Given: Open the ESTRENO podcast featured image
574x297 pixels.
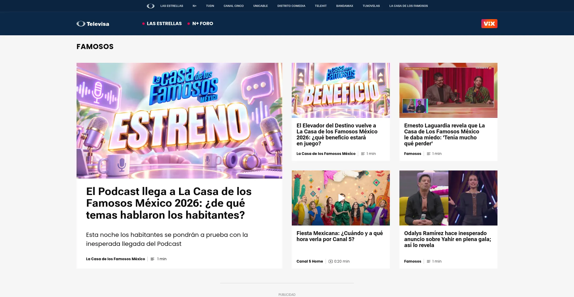Looking at the screenshot, I should pyautogui.click(x=179, y=121).
